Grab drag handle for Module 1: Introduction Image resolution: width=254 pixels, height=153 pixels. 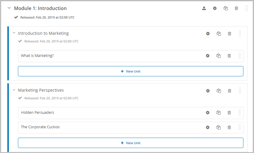coord(247,8)
